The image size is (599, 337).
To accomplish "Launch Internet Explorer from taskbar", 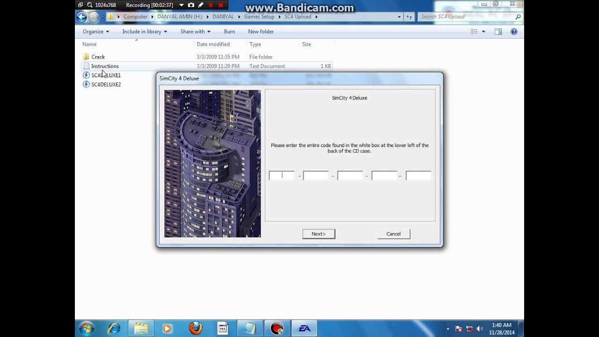I will 114,328.
